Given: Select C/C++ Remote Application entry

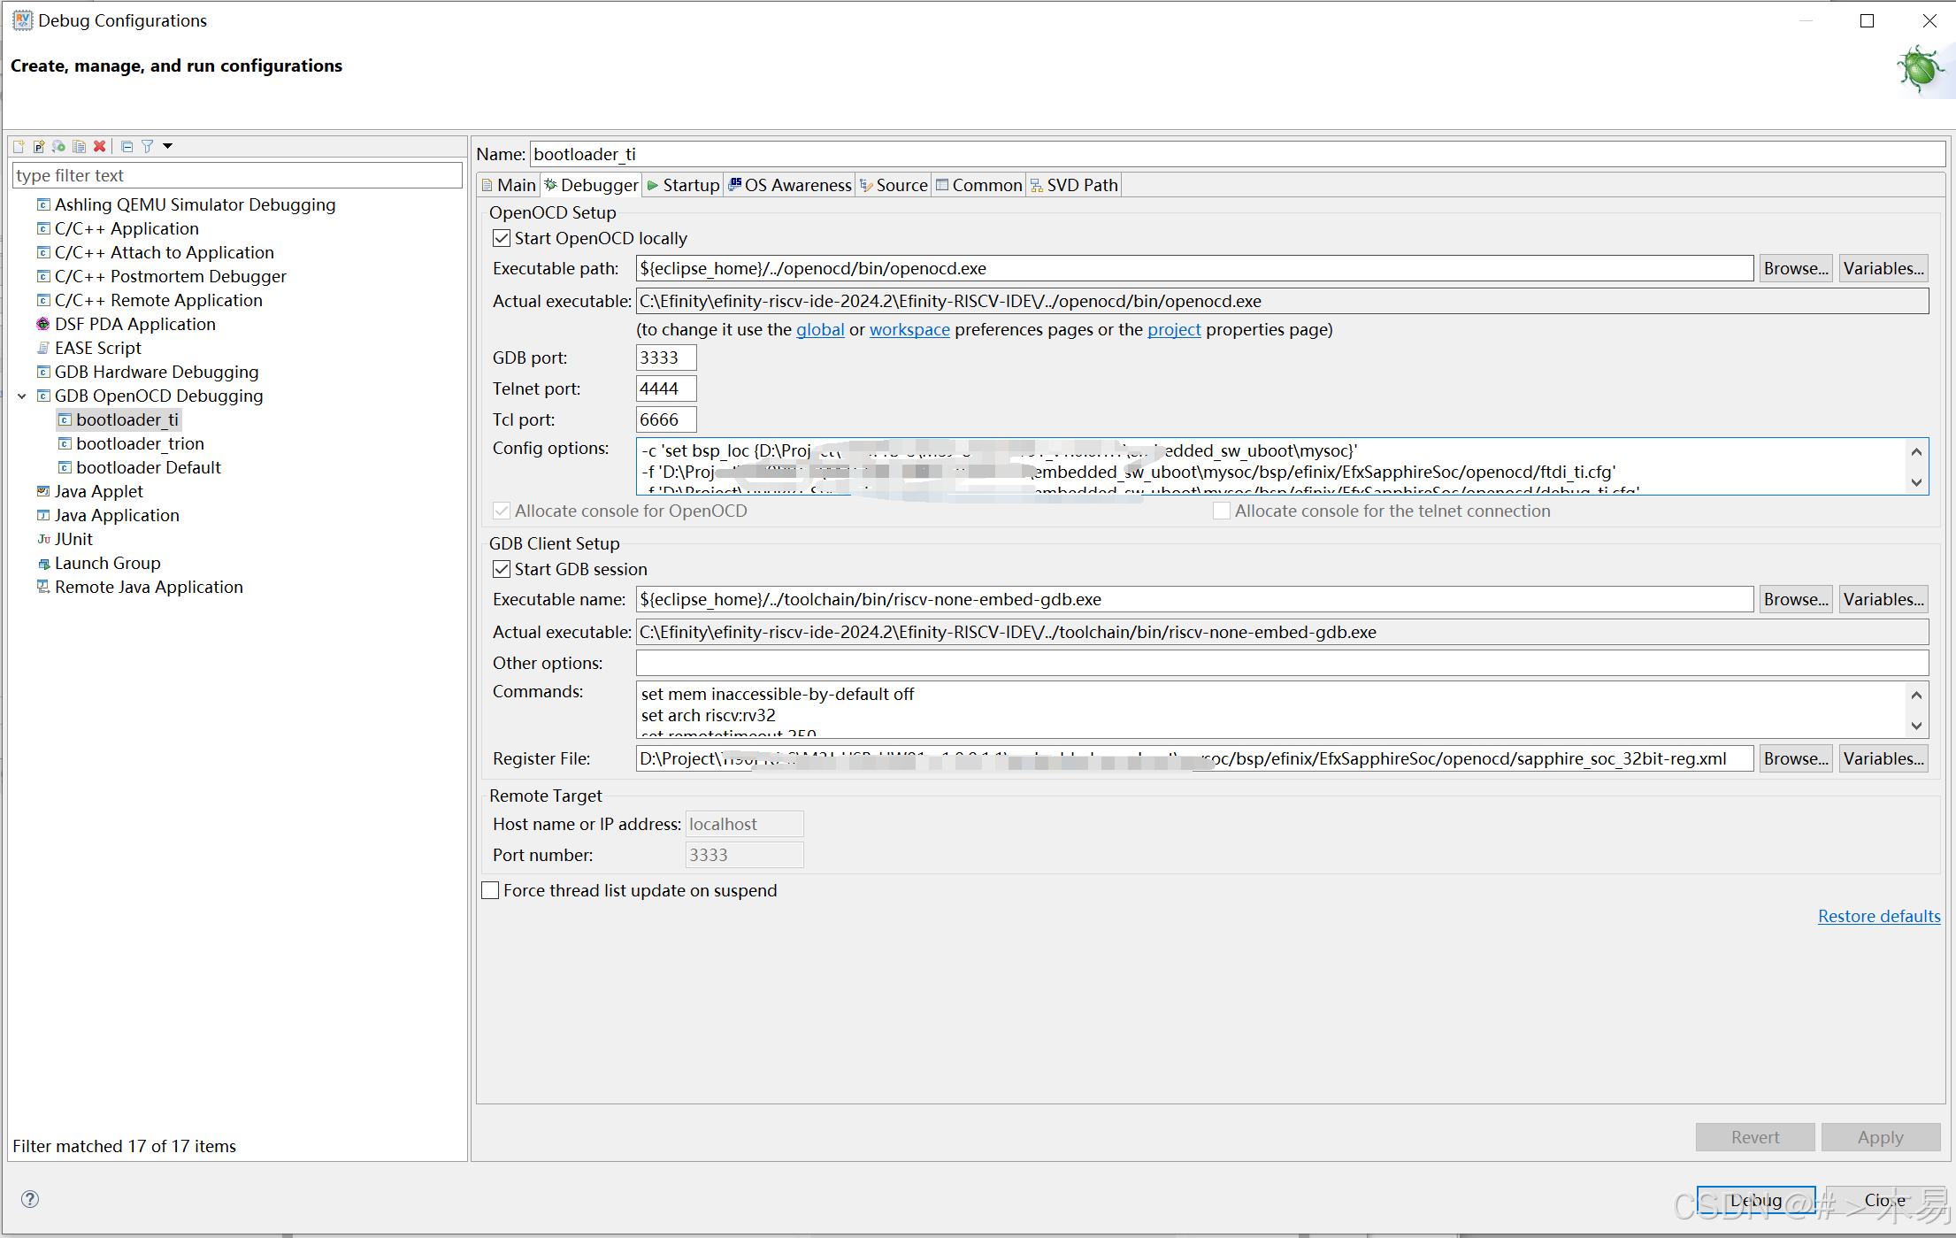Looking at the screenshot, I should pyautogui.click(x=158, y=300).
